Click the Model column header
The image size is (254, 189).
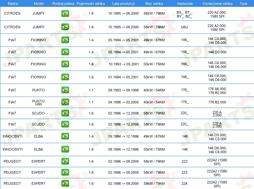pos(39,4)
